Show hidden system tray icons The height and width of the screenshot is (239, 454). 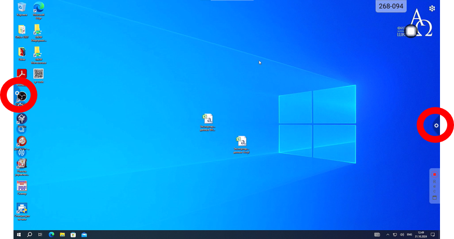(x=387, y=234)
